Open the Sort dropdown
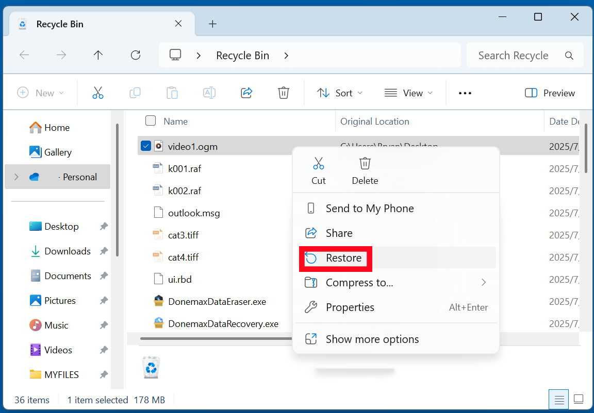The image size is (594, 413). [339, 93]
